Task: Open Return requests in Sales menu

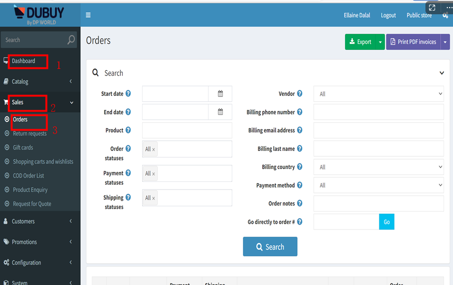Action: tap(29, 133)
